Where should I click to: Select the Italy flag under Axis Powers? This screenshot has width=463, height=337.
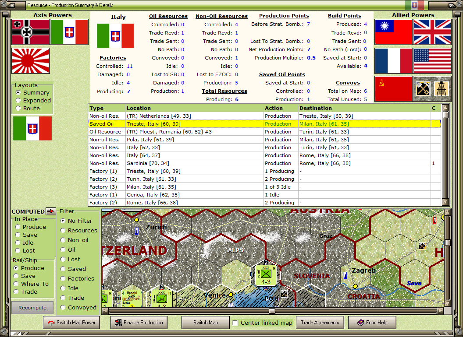pos(69,32)
